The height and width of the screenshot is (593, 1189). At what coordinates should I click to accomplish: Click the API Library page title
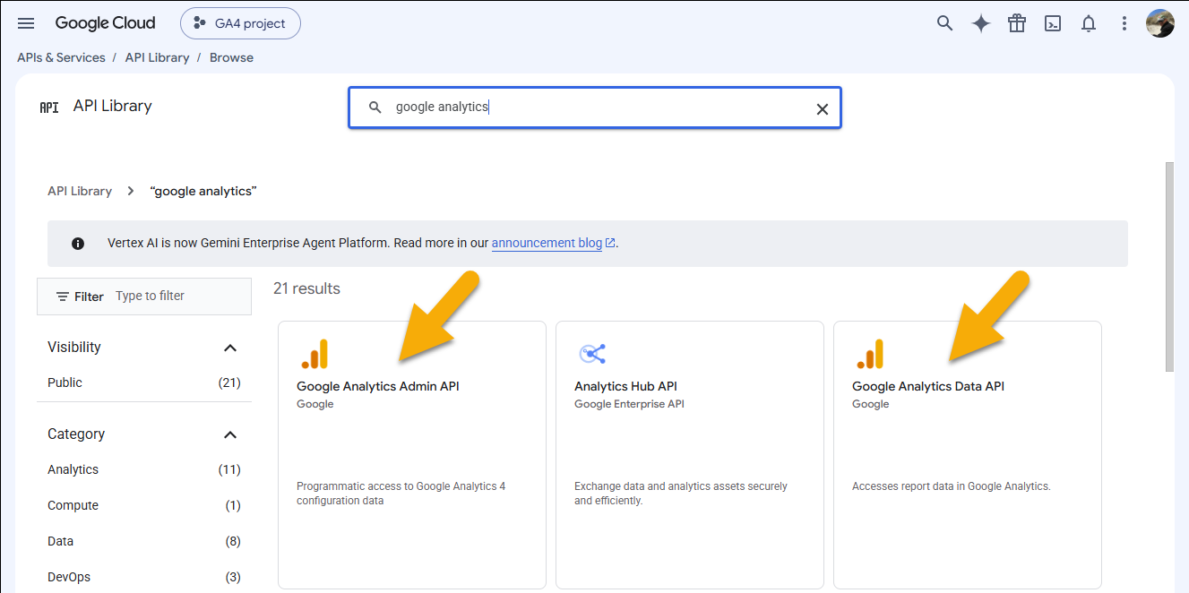[x=113, y=106]
